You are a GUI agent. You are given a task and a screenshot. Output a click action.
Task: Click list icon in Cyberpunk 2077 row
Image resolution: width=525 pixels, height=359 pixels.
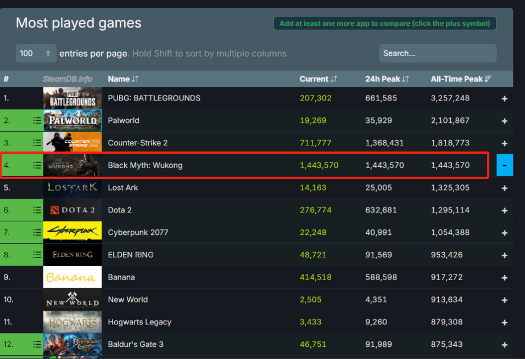37,233
